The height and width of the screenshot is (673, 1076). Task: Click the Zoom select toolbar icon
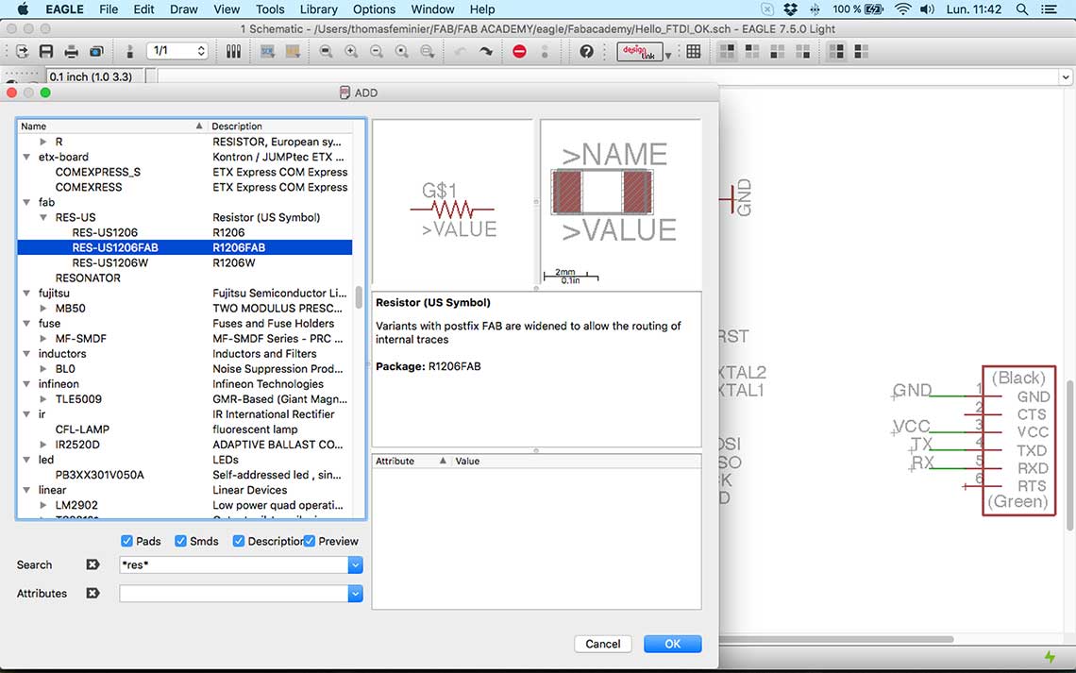pos(428,52)
